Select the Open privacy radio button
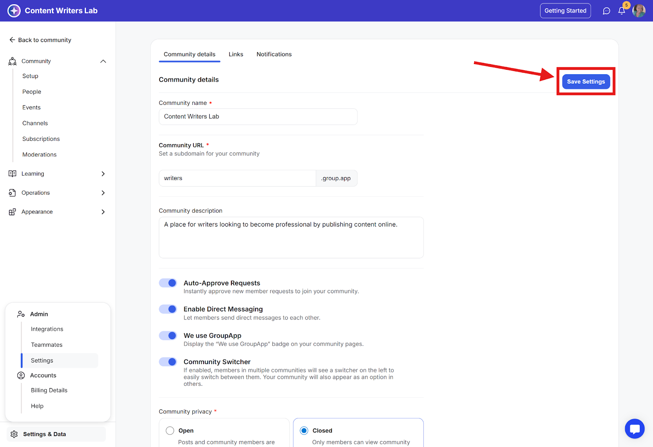The image size is (653, 447). coord(170,431)
